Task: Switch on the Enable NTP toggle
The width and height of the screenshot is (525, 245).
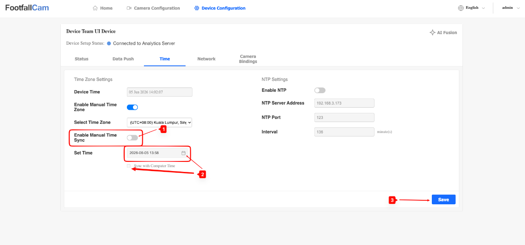Action: 320,90
